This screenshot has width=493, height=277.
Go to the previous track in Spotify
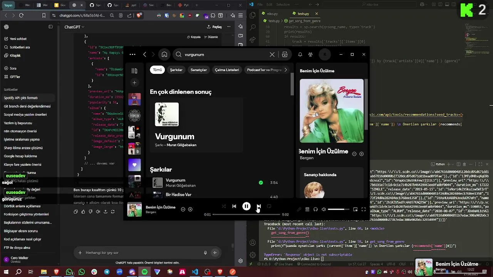click(234, 206)
